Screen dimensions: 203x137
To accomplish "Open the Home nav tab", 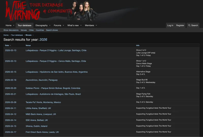I will point(8,25).
